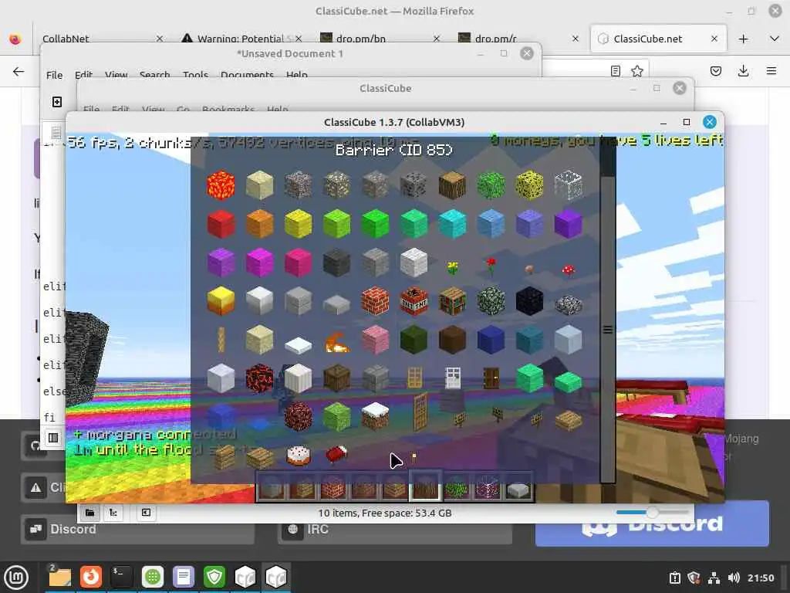
Task: Switch to the CollabNet tab
Action: point(103,39)
